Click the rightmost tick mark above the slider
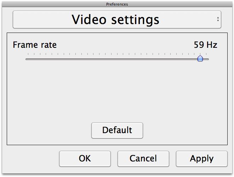234x177 pixels. 206,54
